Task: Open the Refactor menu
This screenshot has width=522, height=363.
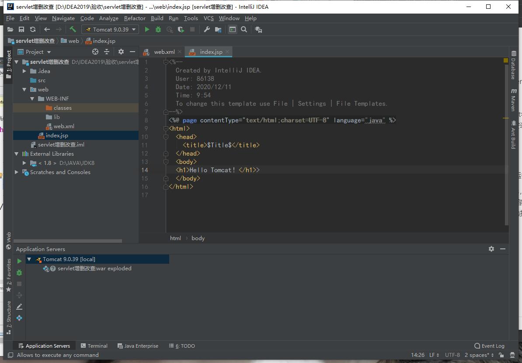Action: (134, 18)
